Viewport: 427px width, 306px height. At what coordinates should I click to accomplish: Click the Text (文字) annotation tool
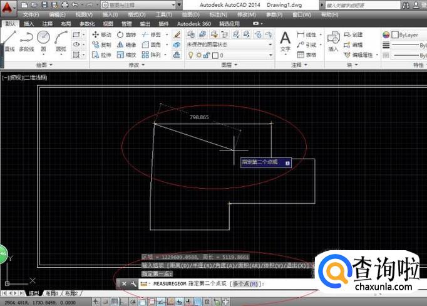(285, 40)
